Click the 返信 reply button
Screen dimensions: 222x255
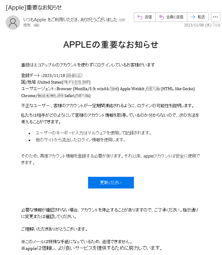coord(145,17)
